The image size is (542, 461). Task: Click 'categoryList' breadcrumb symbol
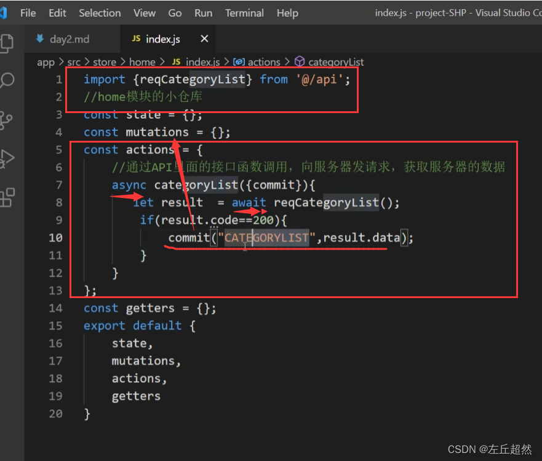[336, 62]
